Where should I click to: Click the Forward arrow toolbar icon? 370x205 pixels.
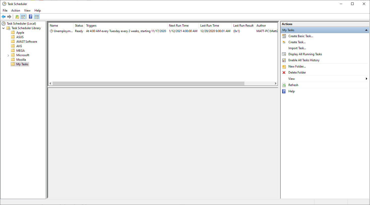(9, 17)
